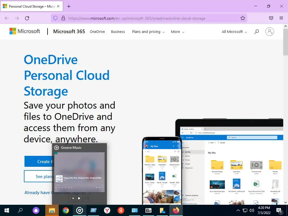Bookmark this page with the star icon

click(243, 18)
